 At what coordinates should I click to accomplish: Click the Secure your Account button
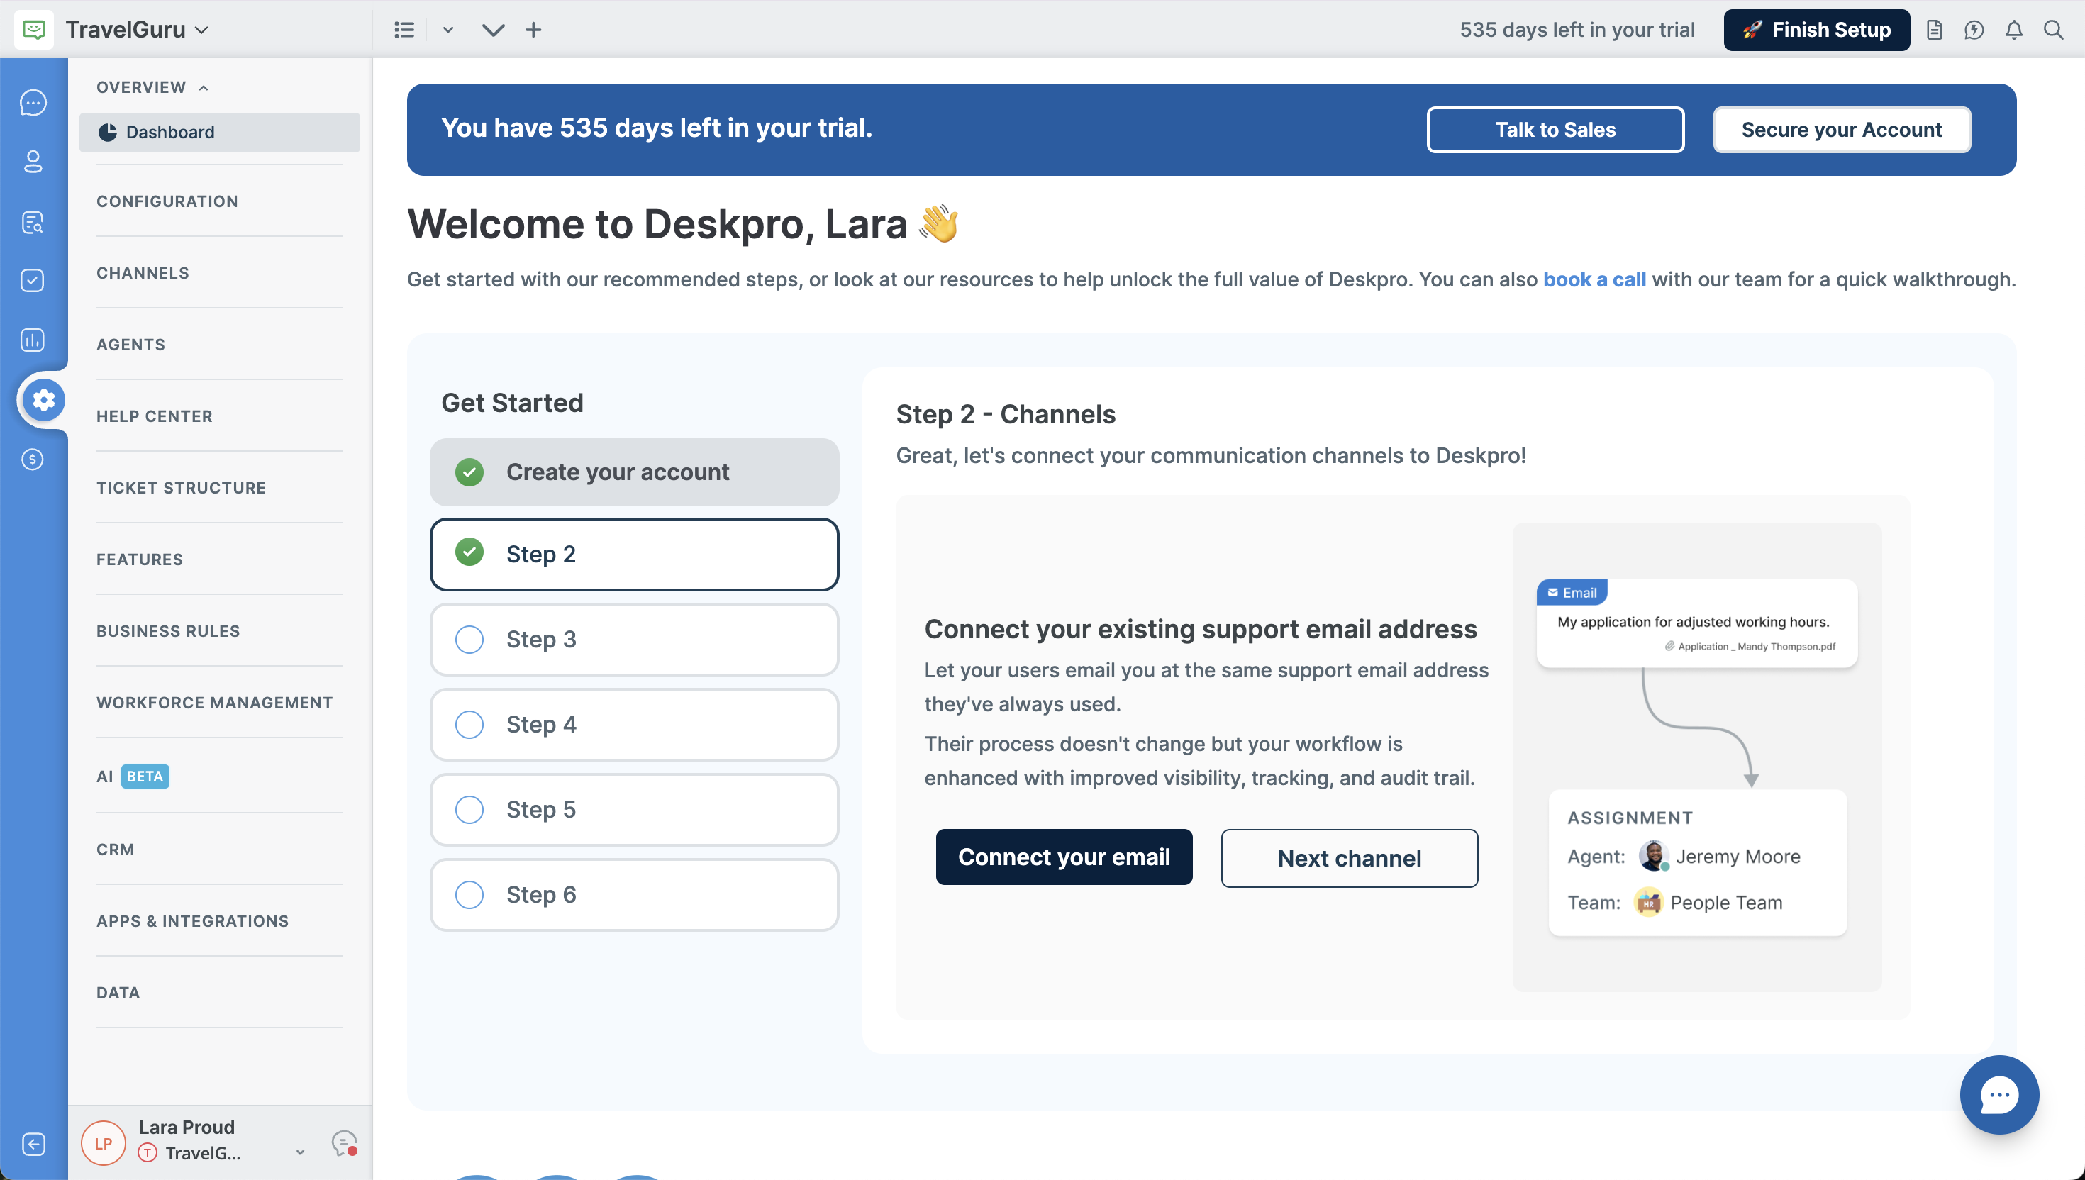(1842, 130)
